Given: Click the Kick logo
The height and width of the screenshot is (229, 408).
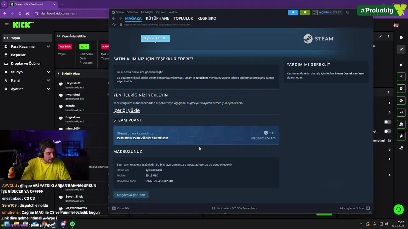Looking at the screenshot, I should [x=23, y=25].
